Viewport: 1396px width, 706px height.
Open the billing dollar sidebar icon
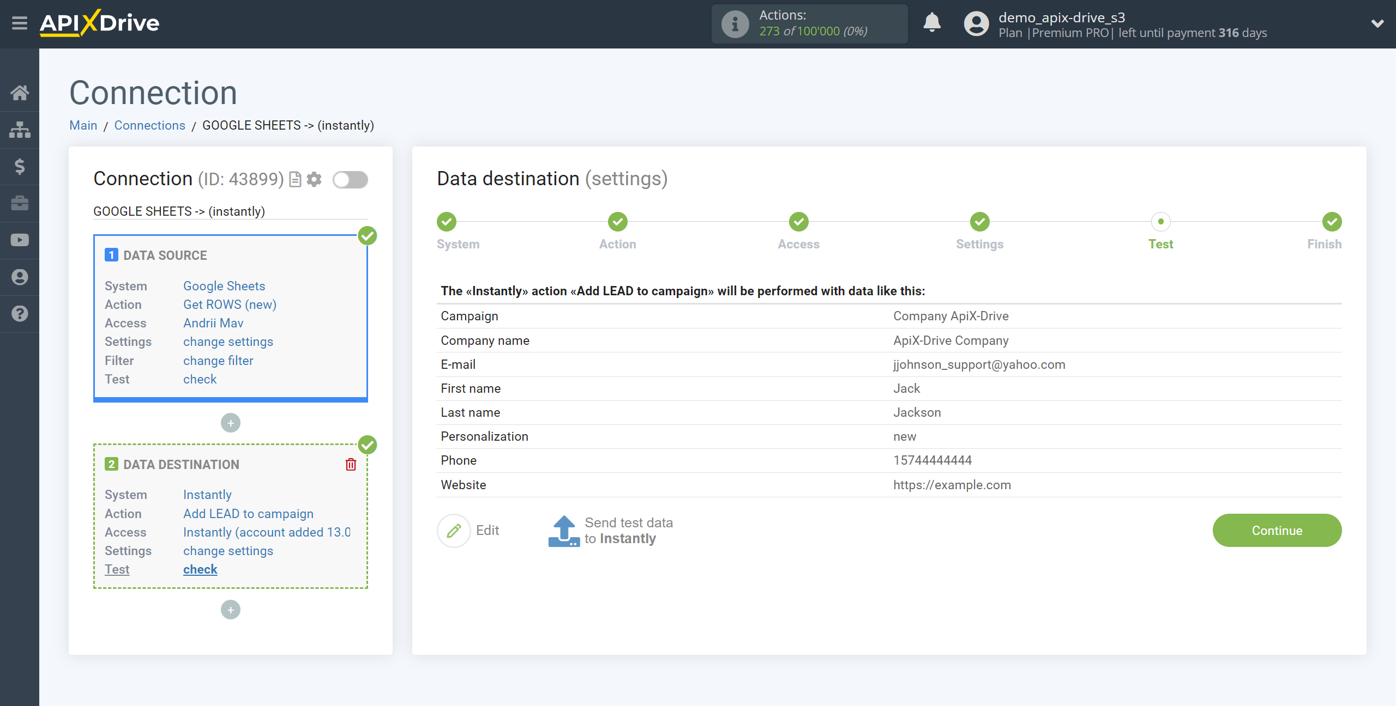pos(20,166)
